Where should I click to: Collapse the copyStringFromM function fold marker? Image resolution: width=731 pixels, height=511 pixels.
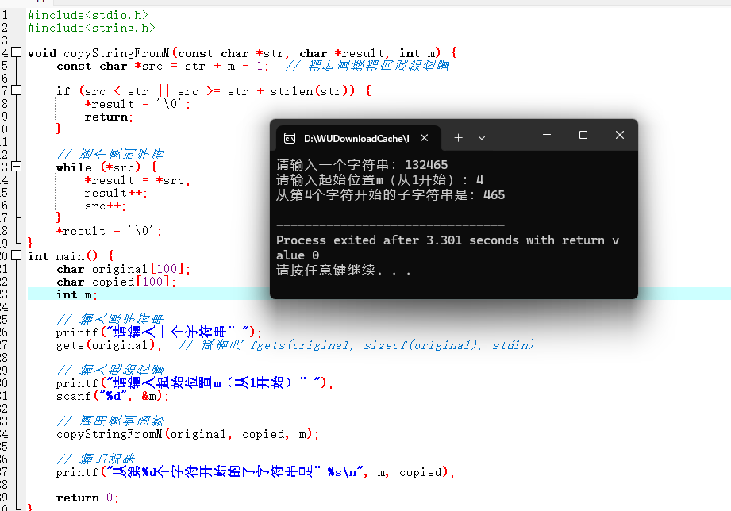tap(17, 52)
